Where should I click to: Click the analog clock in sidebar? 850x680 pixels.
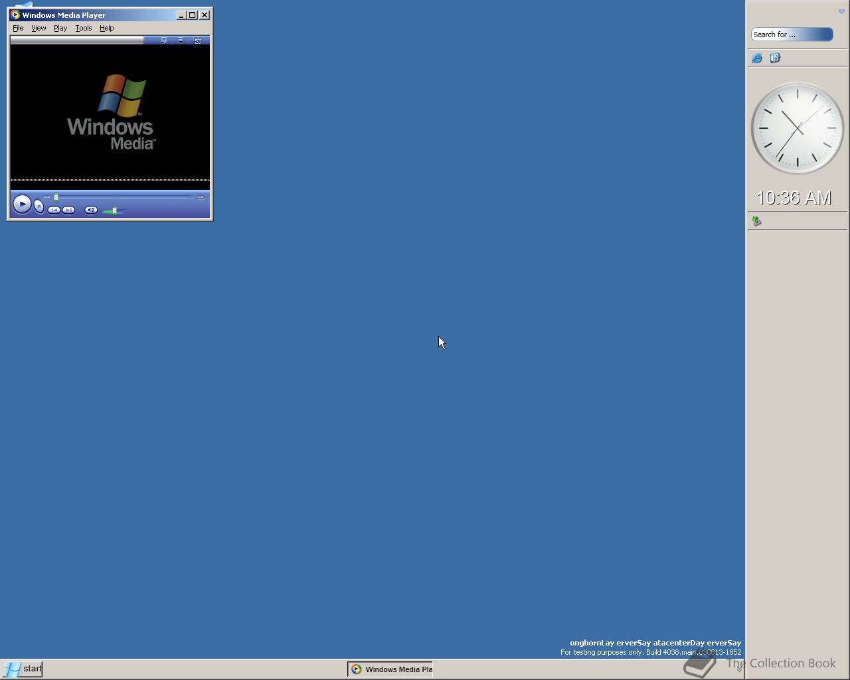(798, 128)
